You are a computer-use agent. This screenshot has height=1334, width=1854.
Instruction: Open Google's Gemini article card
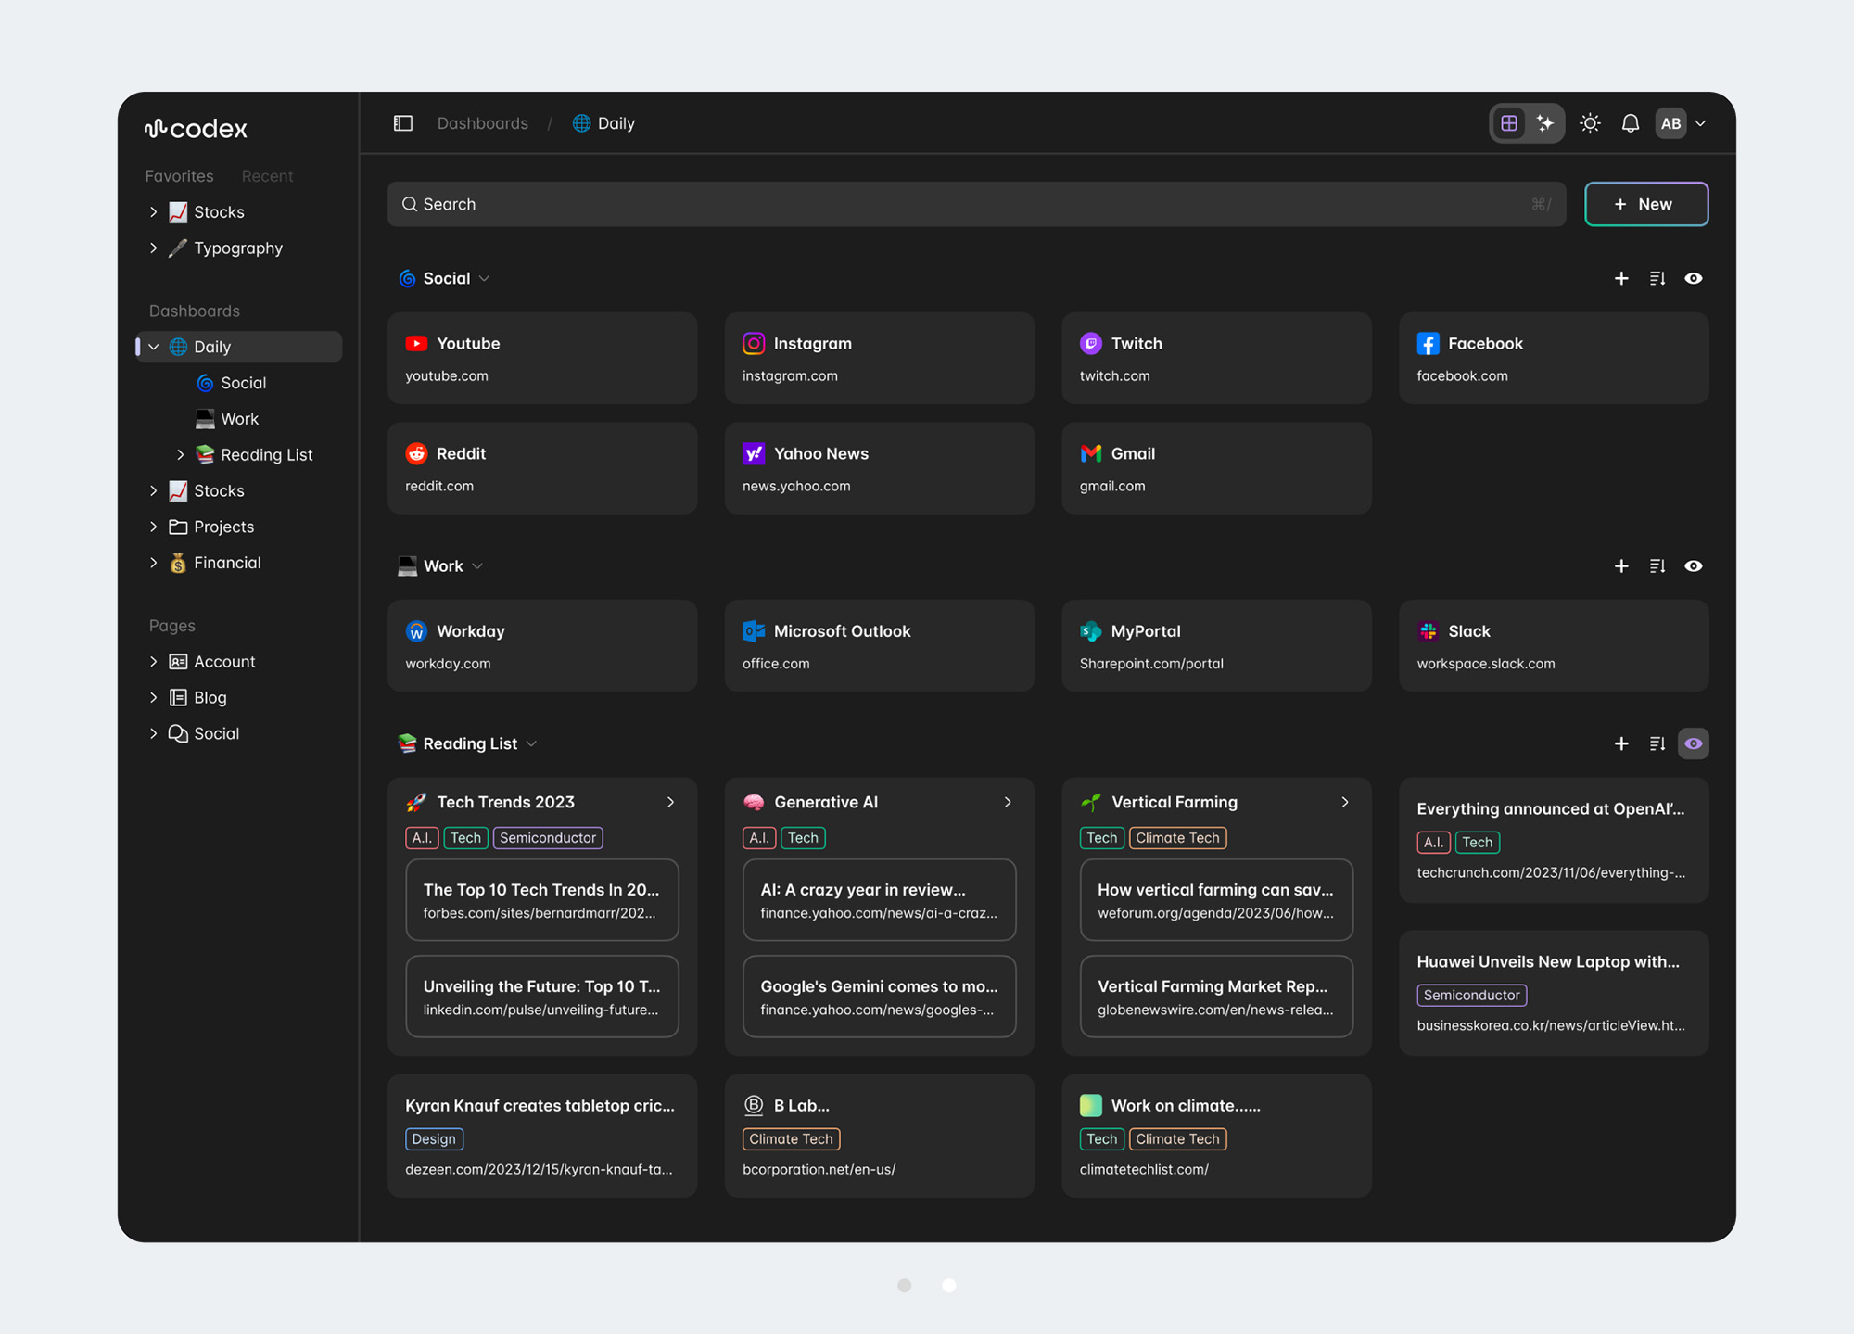tap(880, 997)
